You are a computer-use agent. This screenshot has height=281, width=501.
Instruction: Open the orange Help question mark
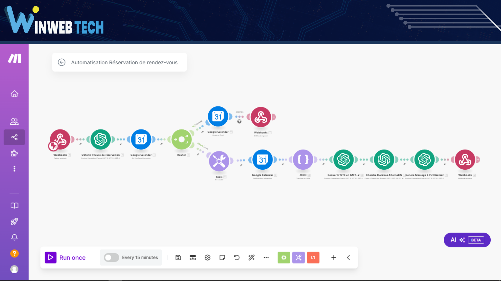coord(14,253)
